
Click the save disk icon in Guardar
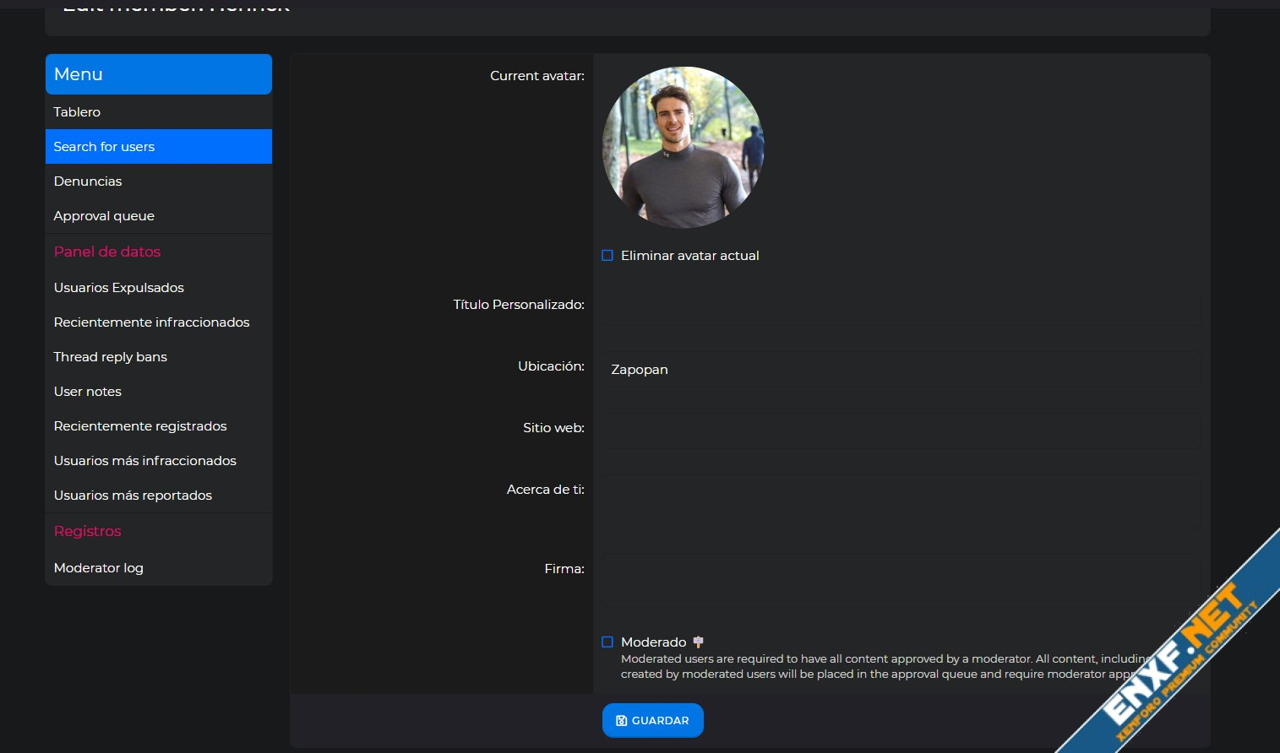point(622,721)
